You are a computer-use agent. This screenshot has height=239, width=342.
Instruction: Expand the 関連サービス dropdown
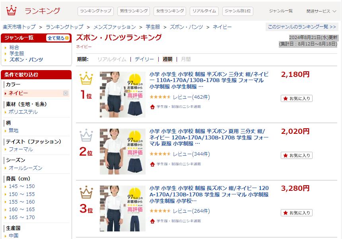tap(321, 11)
